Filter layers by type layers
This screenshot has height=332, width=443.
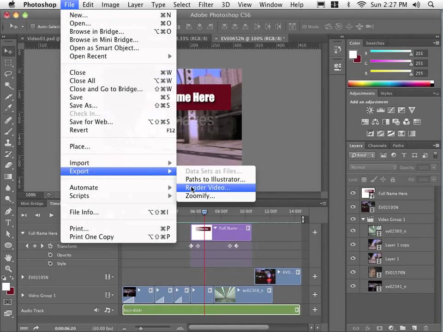tap(404, 155)
